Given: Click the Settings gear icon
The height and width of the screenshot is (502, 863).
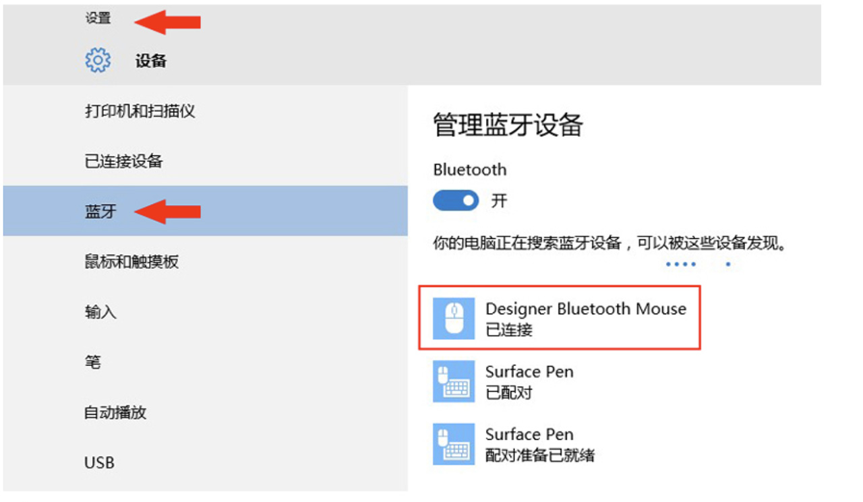Looking at the screenshot, I should click(98, 61).
